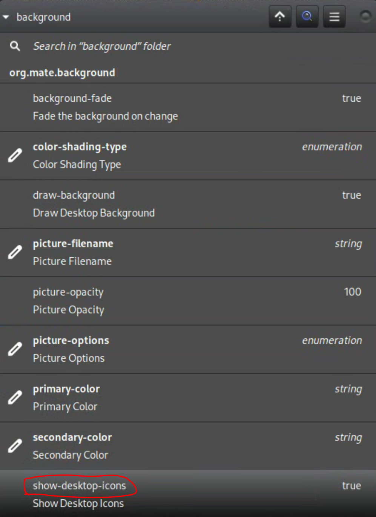Expand the background path dropdown arrow
Image resolution: width=376 pixels, height=517 pixels.
tap(6, 17)
